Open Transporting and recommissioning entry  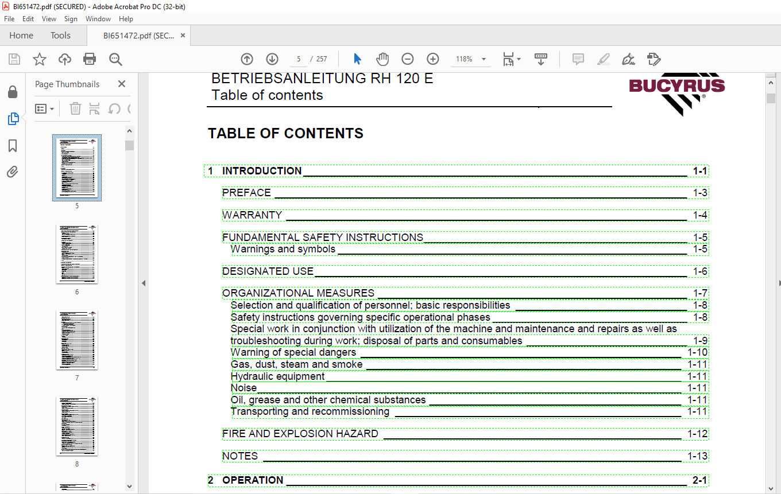click(x=470, y=411)
